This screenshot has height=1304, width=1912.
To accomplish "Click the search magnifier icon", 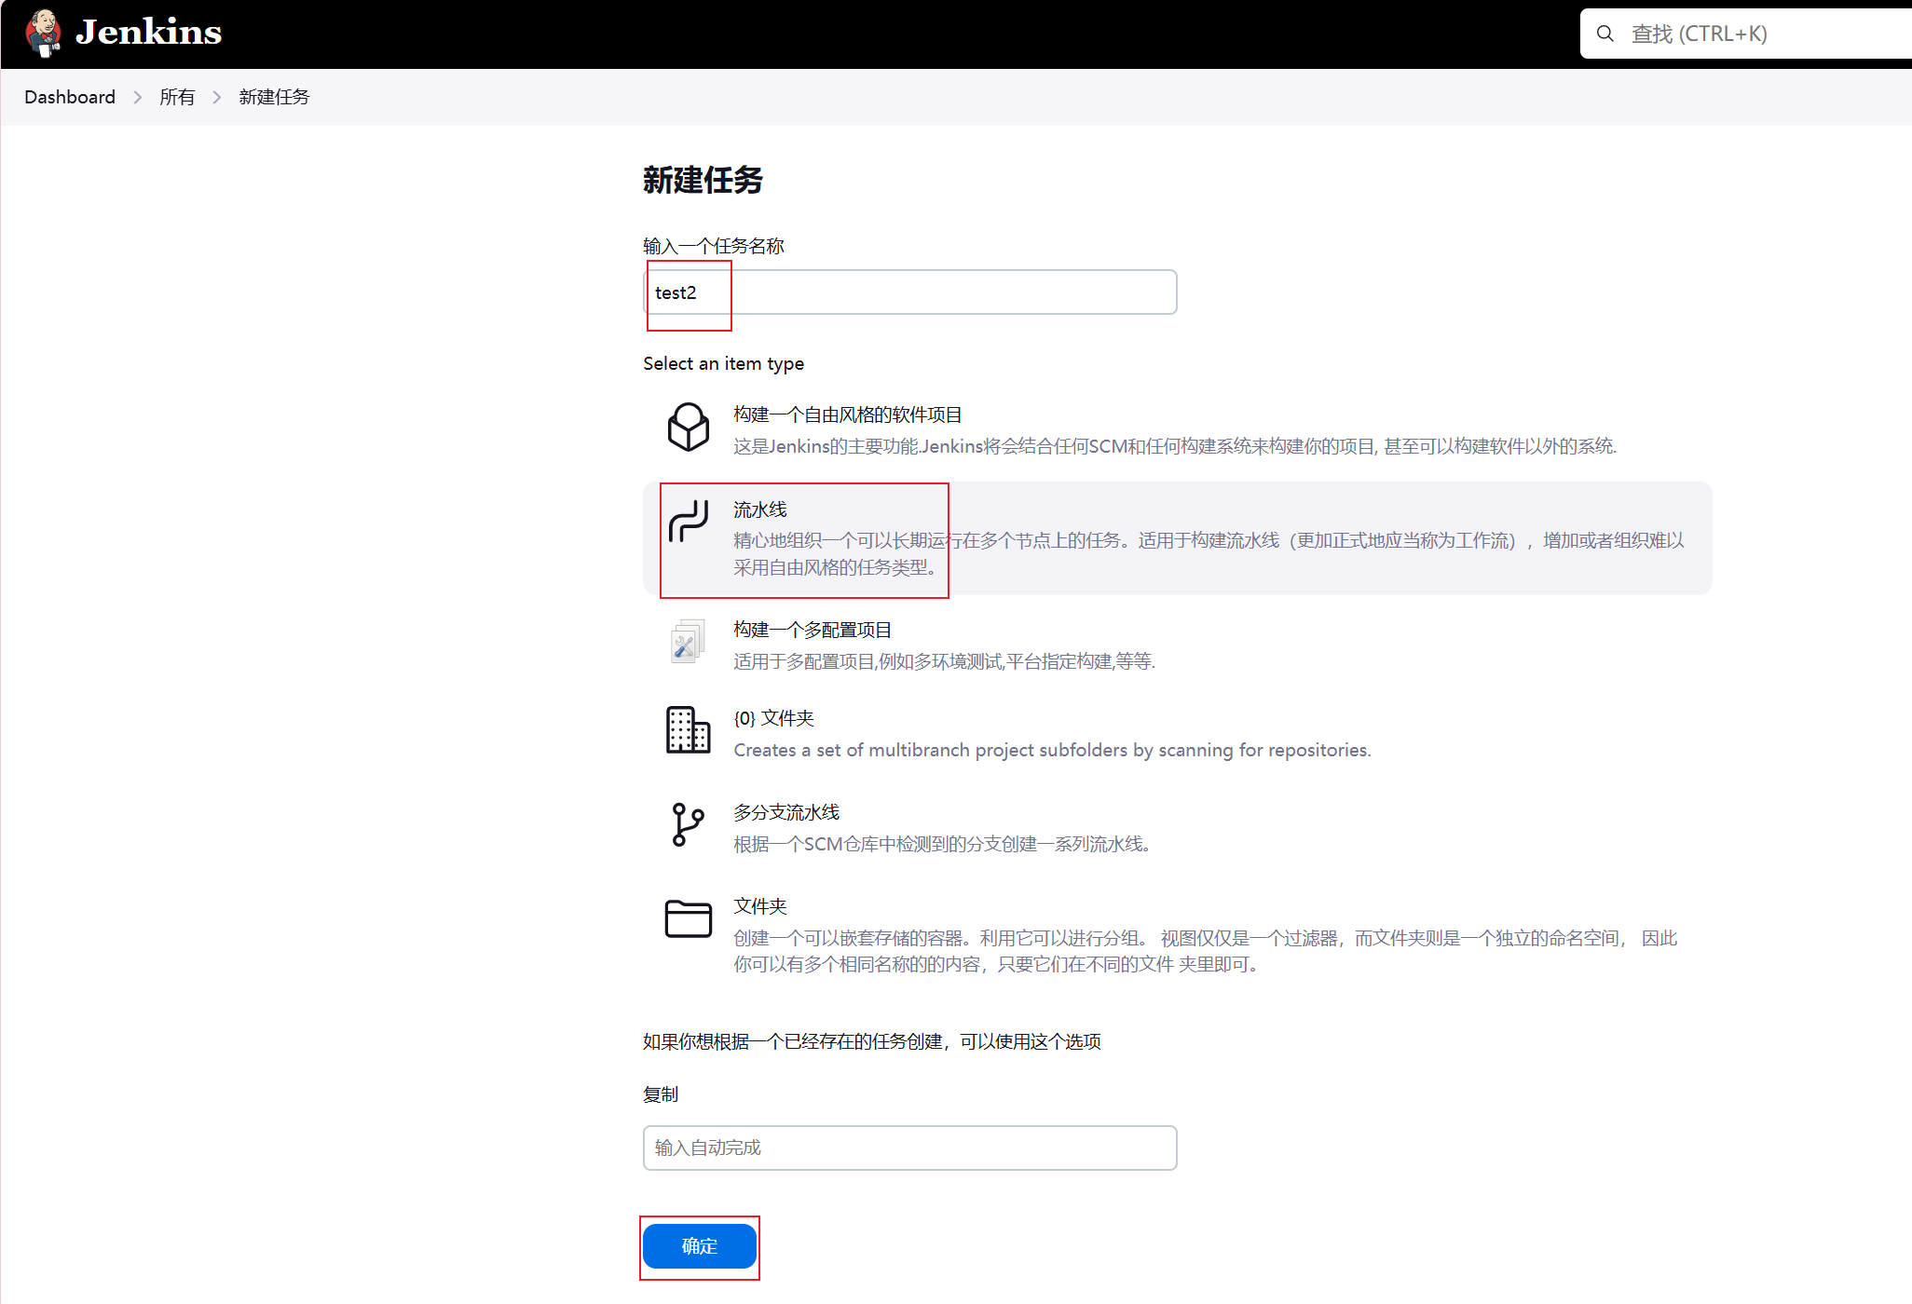I will 1605,34.
